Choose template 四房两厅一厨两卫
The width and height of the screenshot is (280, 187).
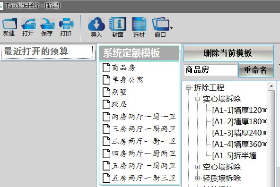[x=144, y=153]
